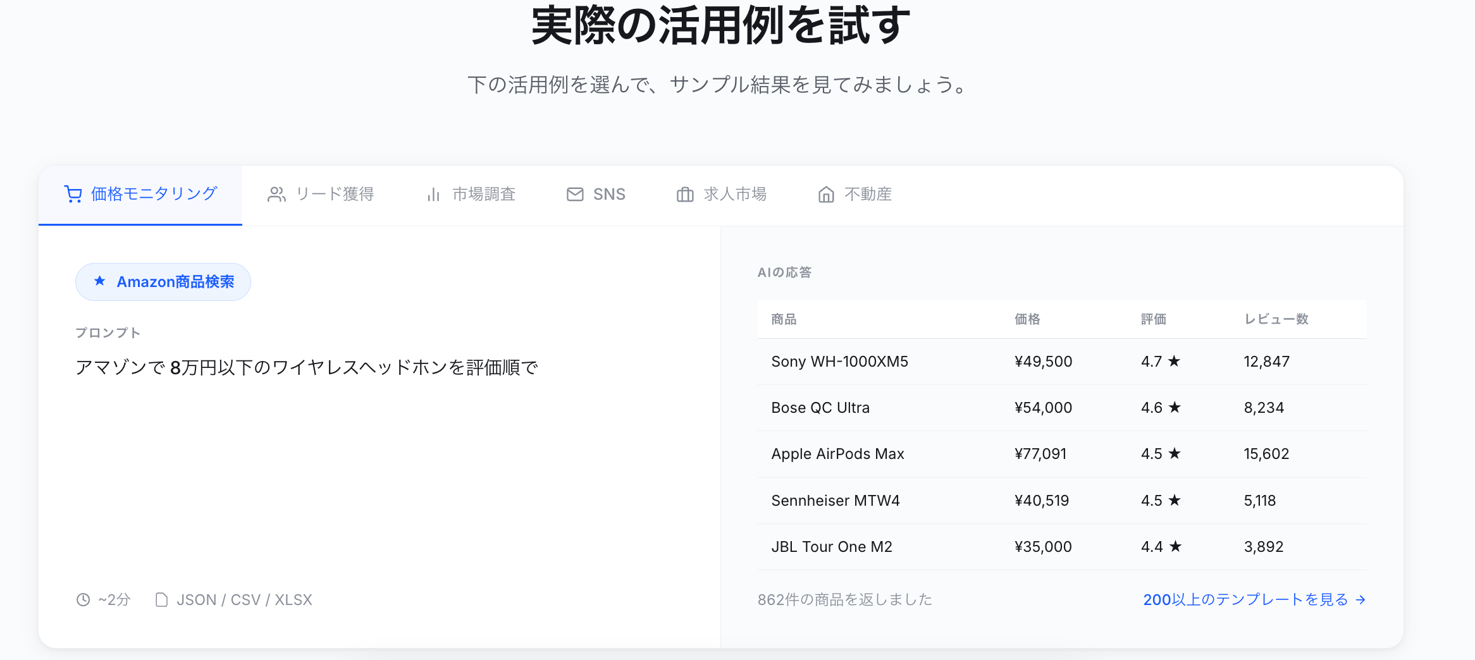Click the subtitle 下の活用例を選んで、サンプル結果を見てみましょう。
Image resolution: width=1475 pixels, height=660 pixels.
click(718, 84)
